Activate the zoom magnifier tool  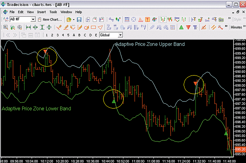(6, 27)
